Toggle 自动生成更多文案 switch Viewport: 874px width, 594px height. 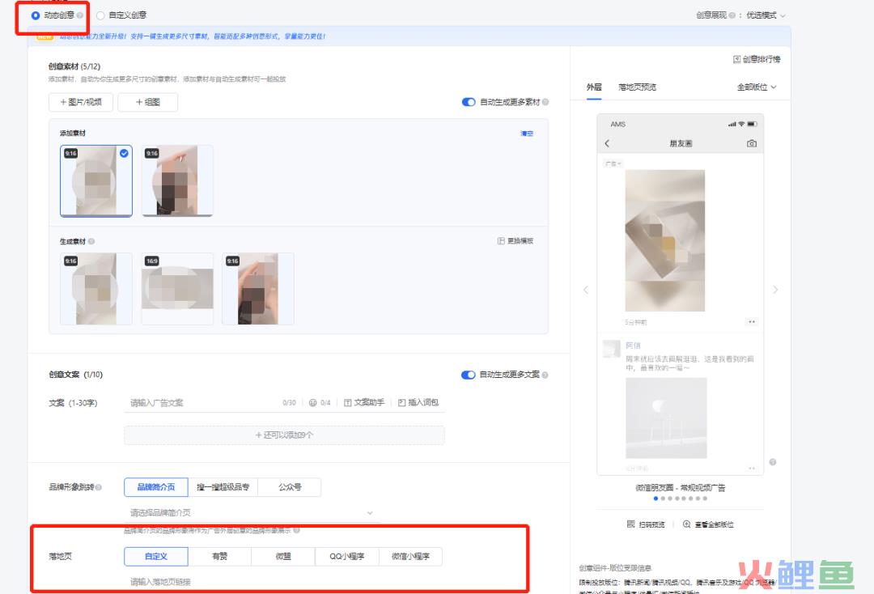pyautogui.click(x=469, y=375)
